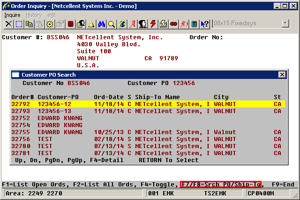Click the F4=Detail hint in the dialog

[107, 160]
